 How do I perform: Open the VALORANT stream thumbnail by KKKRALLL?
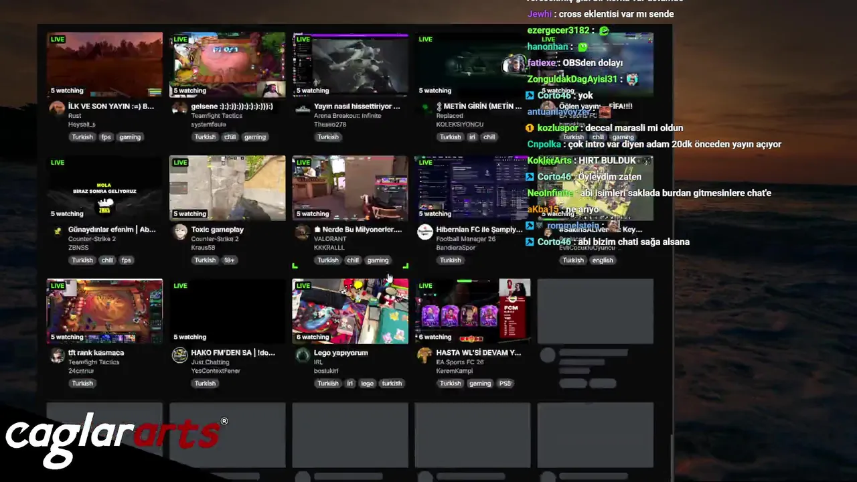click(x=350, y=188)
